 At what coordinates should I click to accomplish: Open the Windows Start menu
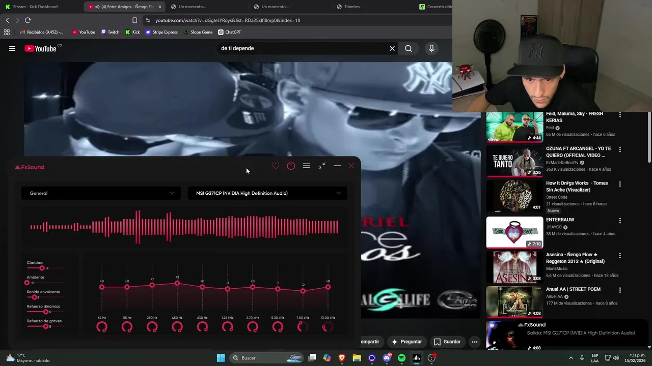221,358
